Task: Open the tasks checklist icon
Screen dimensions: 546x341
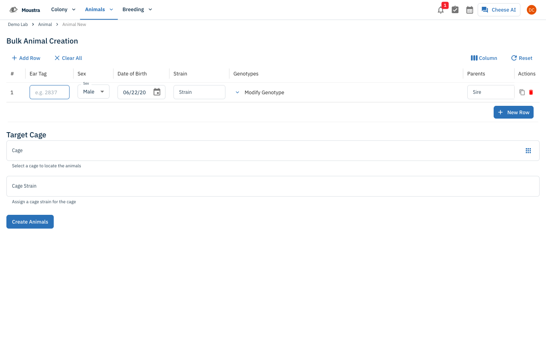Action: (x=455, y=10)
